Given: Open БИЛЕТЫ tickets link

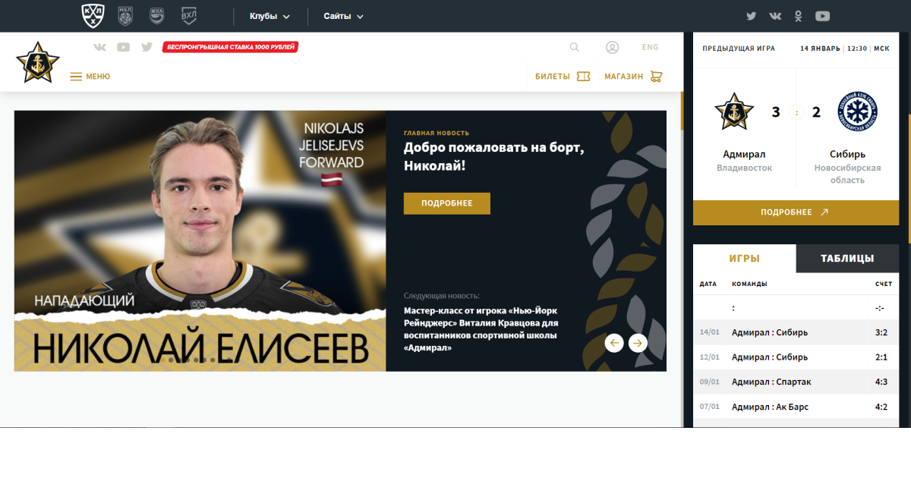Looking at the screenshot, I should (563, 77).
